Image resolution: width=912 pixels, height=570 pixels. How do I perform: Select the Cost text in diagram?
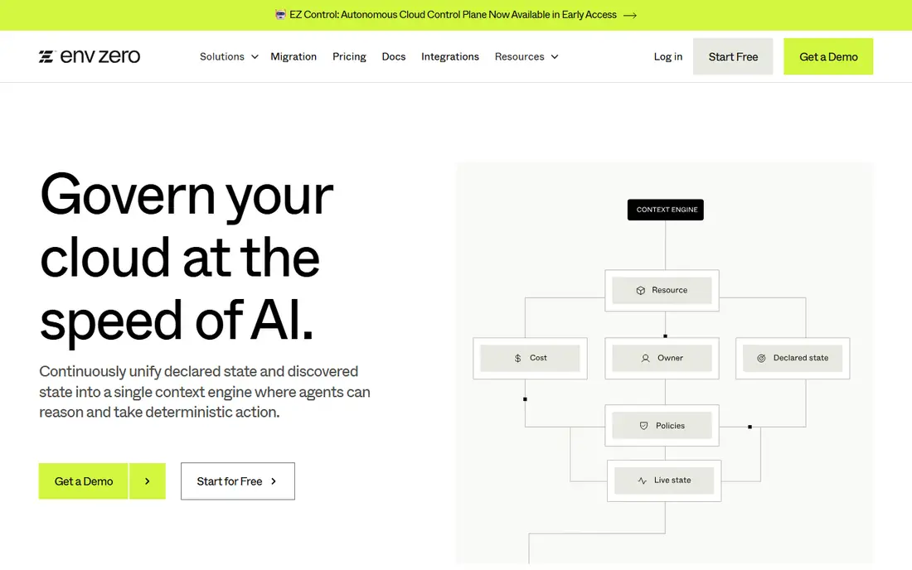coord(538,358)
